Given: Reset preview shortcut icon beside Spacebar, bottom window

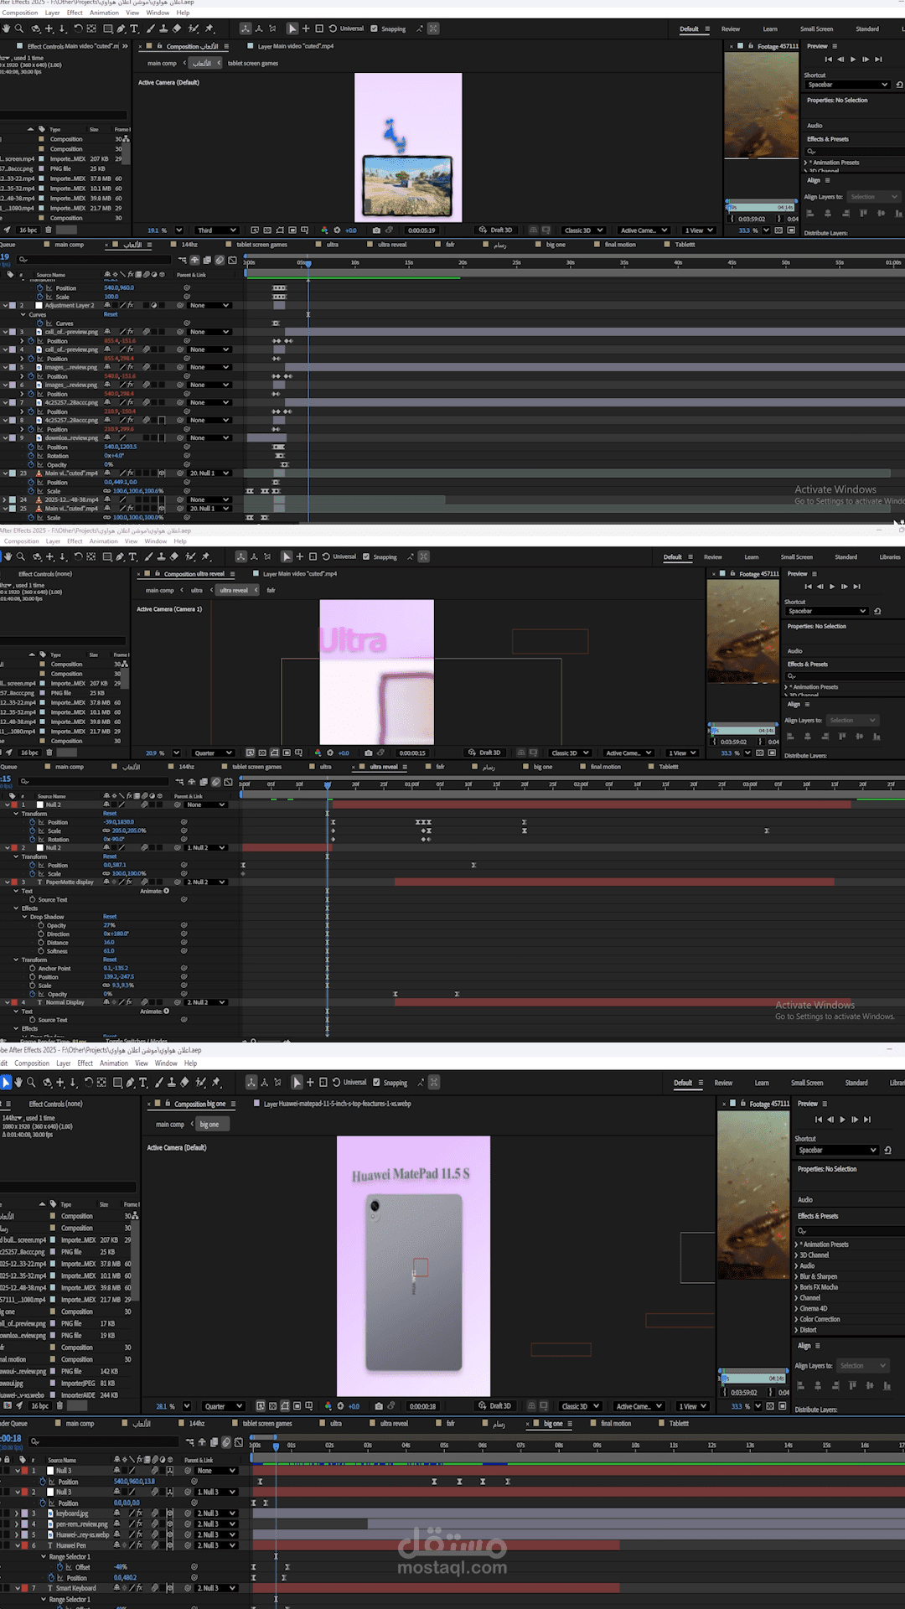Looking at the screenshot, I should point(888,1150).
